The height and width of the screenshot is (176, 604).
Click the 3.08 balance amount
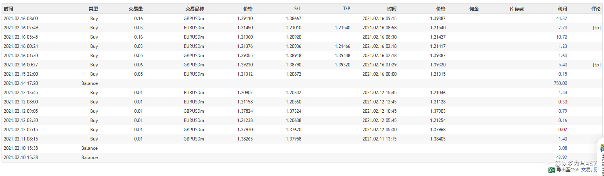pos(563,148)
